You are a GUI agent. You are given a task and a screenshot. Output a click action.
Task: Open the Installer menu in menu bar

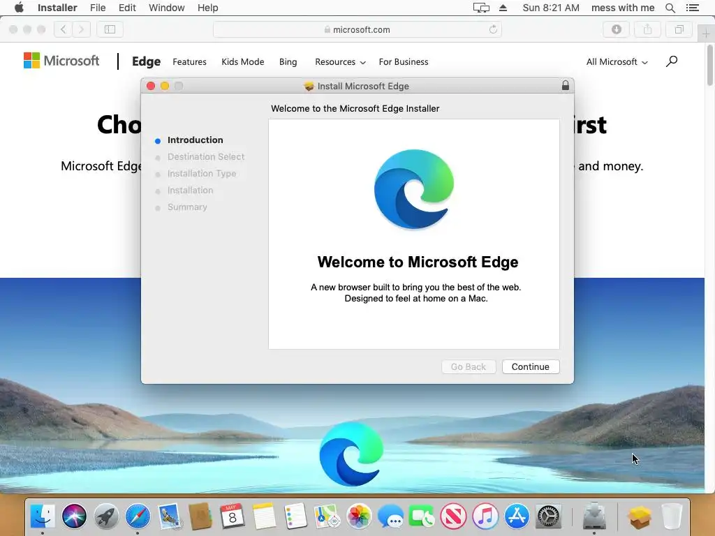[57, 8]
